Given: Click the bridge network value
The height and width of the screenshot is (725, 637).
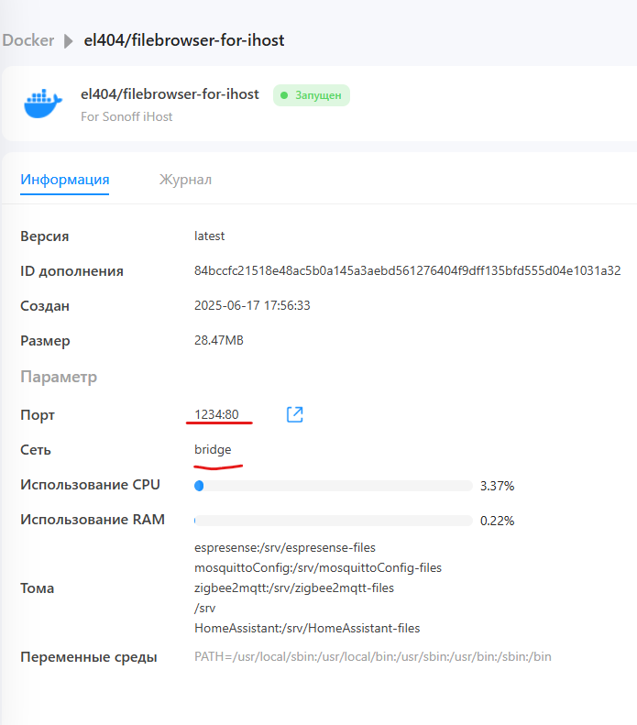Looking at the screenshot, I should pyautogui.click(x=213, y=449).
